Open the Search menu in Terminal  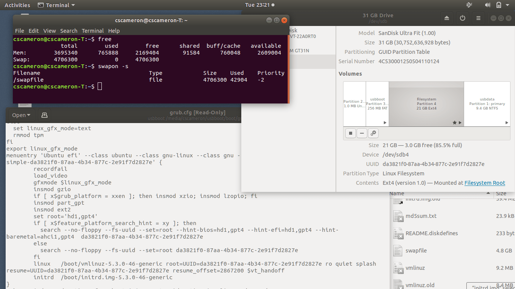click(x=69, y=31)
